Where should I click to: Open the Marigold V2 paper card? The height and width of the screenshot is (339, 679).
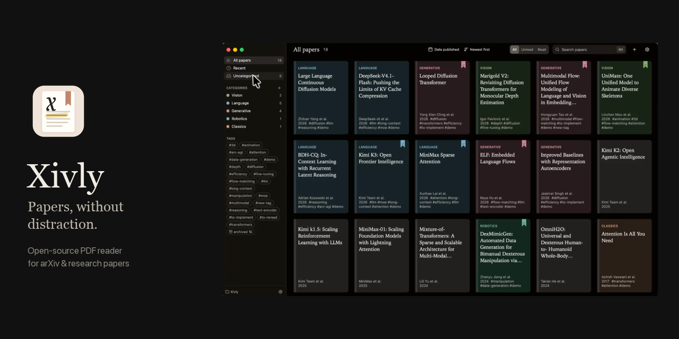(503, 97)
